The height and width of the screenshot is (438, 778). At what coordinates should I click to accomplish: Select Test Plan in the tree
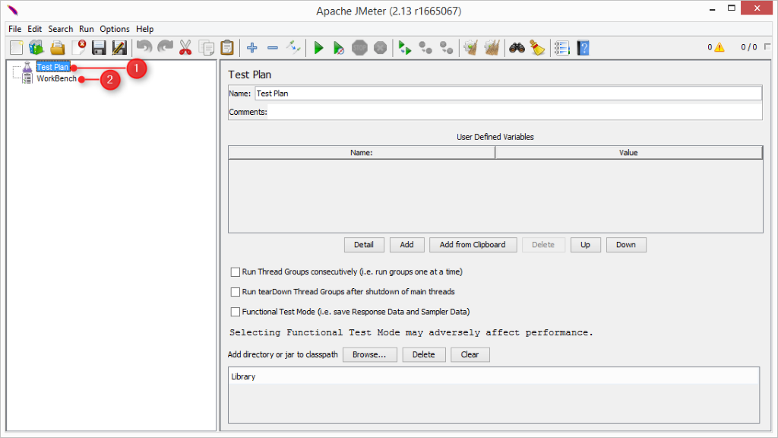pos(52,67)
